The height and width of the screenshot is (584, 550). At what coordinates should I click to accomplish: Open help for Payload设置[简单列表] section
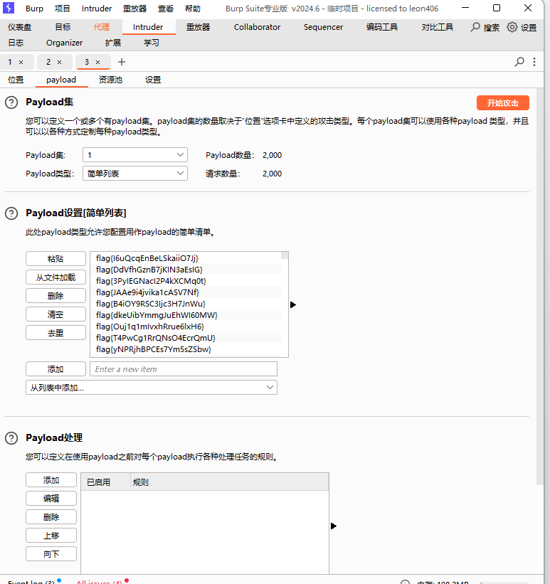tap(11, 213)
